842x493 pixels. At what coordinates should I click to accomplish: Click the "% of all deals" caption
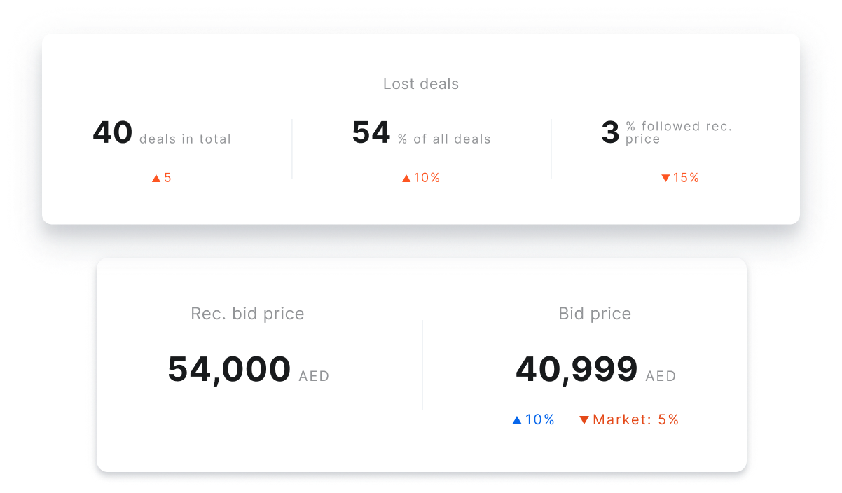click(444, 139)
